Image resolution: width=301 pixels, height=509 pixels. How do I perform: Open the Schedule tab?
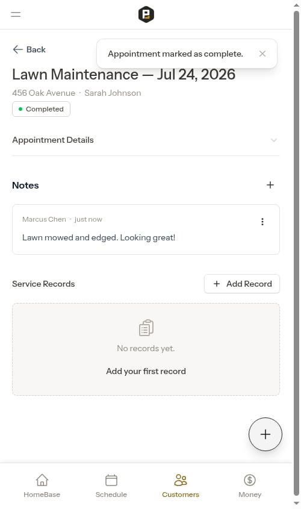(111, 486)
